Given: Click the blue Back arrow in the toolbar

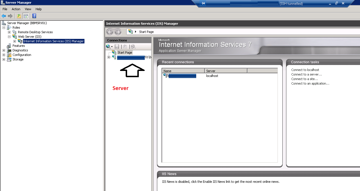Looking at the screenshot, I should [x=4, y=16].
